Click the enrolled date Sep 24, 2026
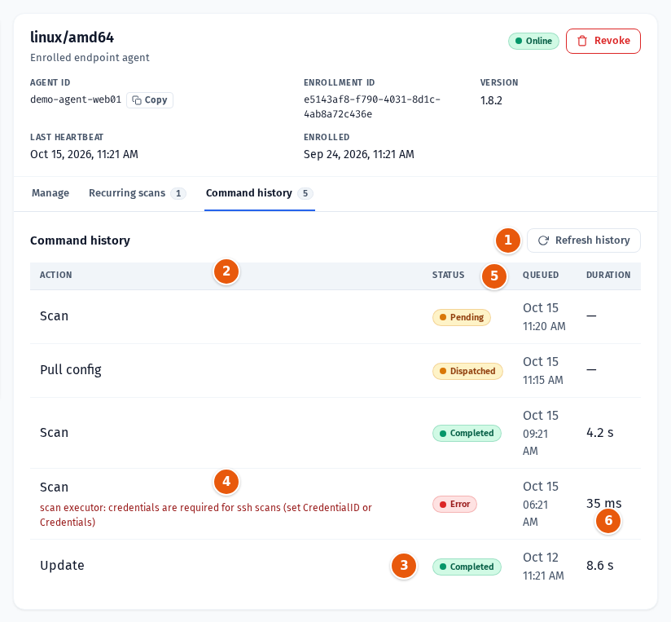671x622 pixels. point(358,154)
